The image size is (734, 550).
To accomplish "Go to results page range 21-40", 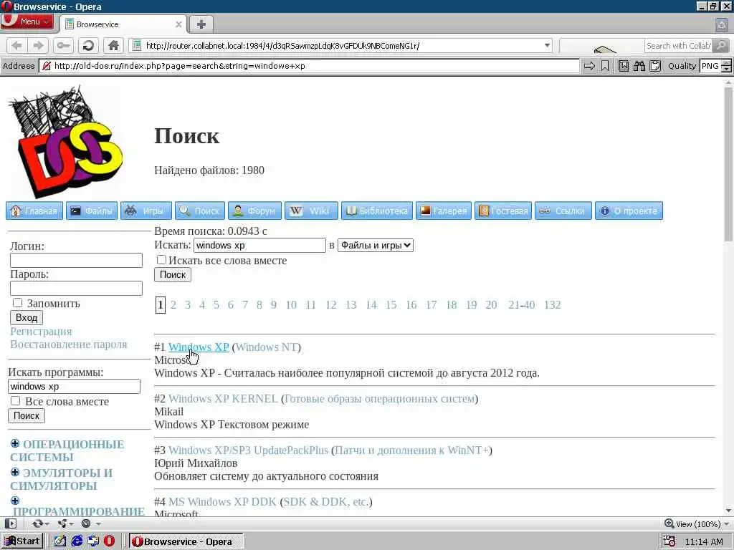I will point(522,305).
